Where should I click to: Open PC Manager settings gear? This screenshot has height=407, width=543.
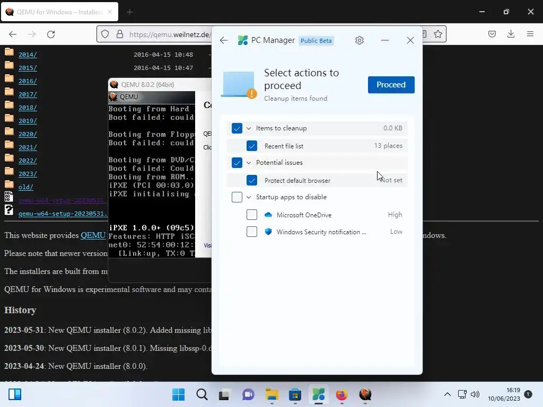click(360, 40)
